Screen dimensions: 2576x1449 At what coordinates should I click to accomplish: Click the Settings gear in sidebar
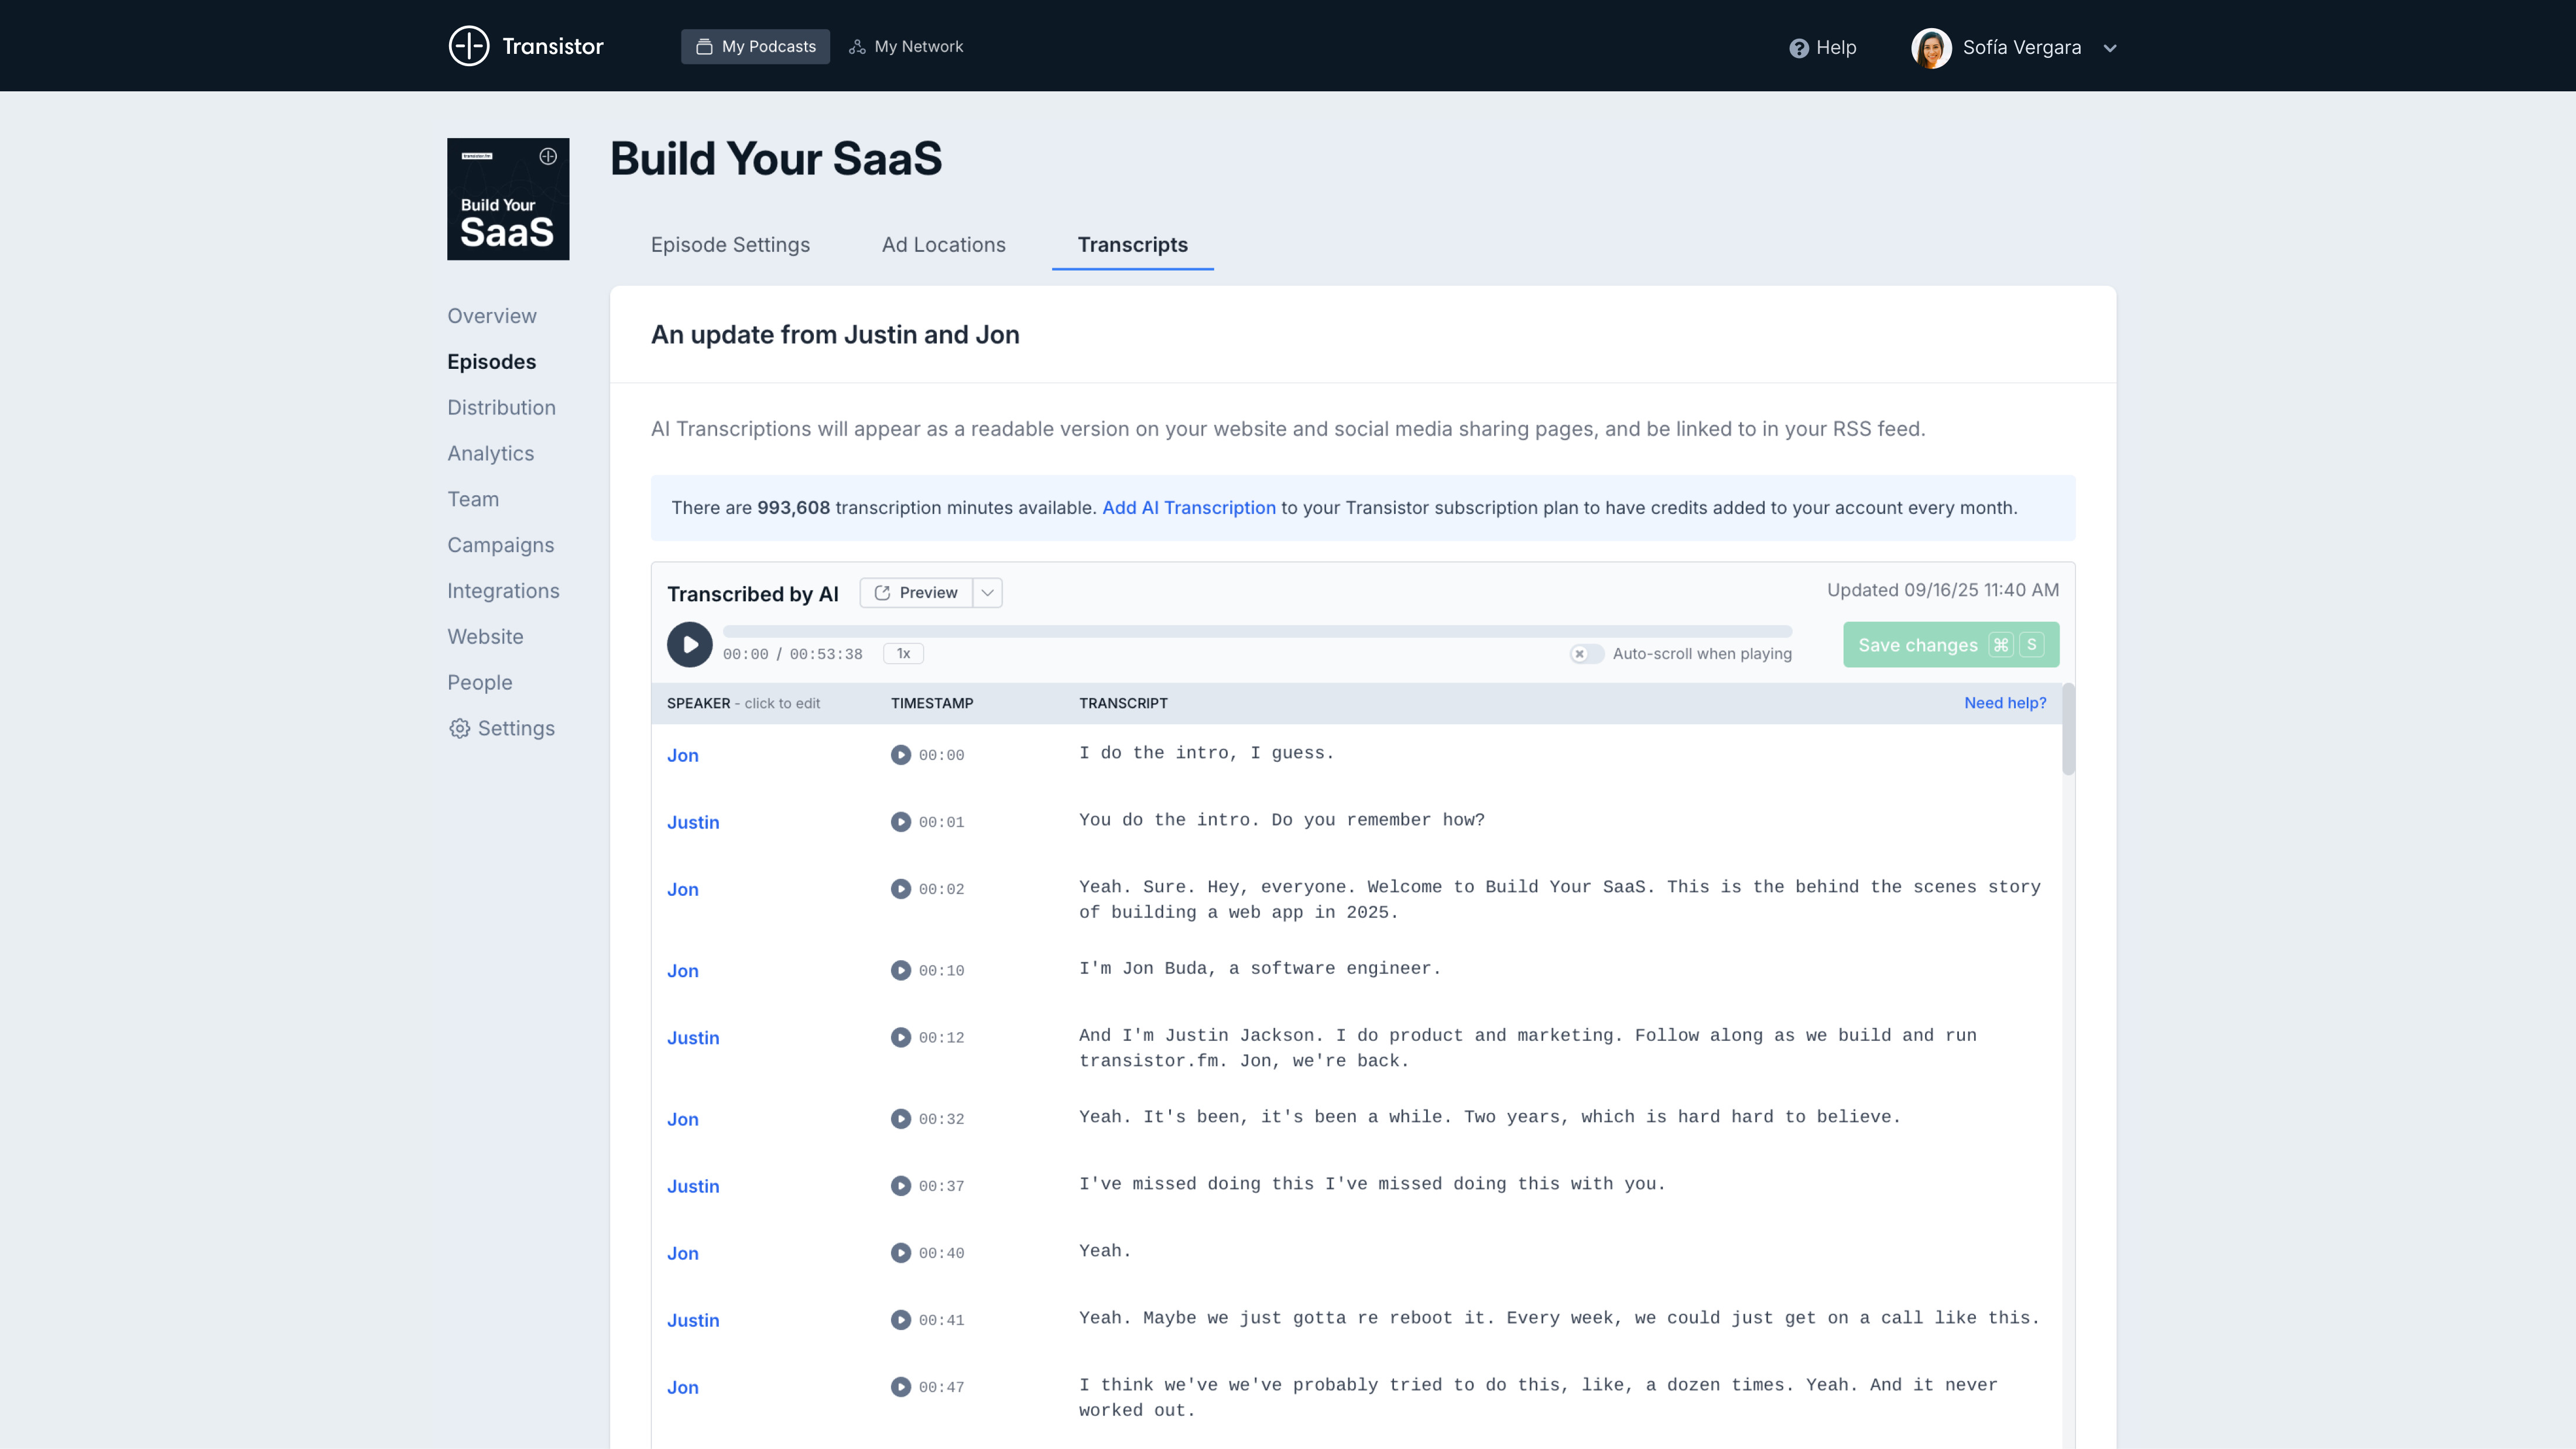click(459, 729)
